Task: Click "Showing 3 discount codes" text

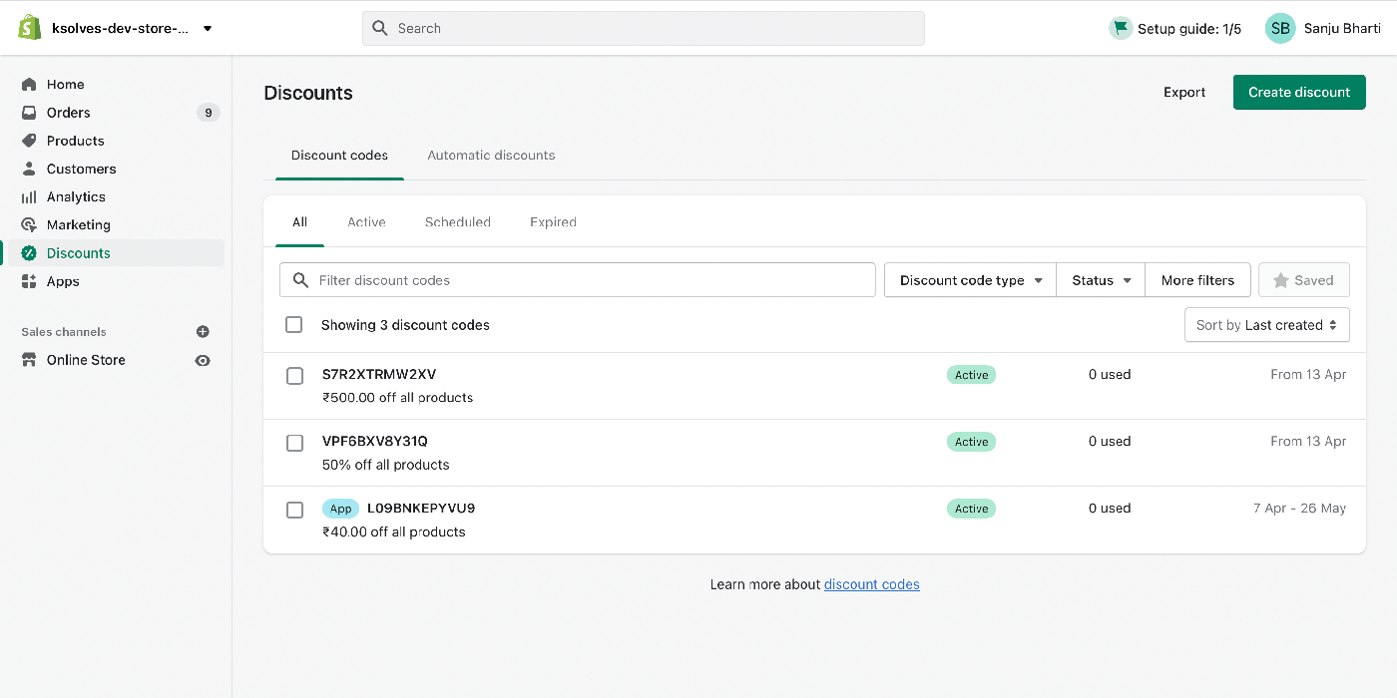Action: pos(405,325)
